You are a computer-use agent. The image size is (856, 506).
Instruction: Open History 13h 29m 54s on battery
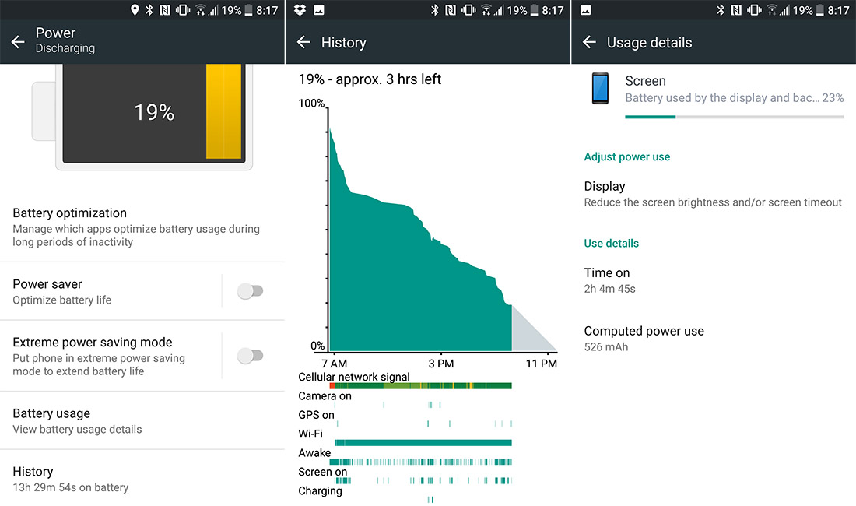click(142, 479)
